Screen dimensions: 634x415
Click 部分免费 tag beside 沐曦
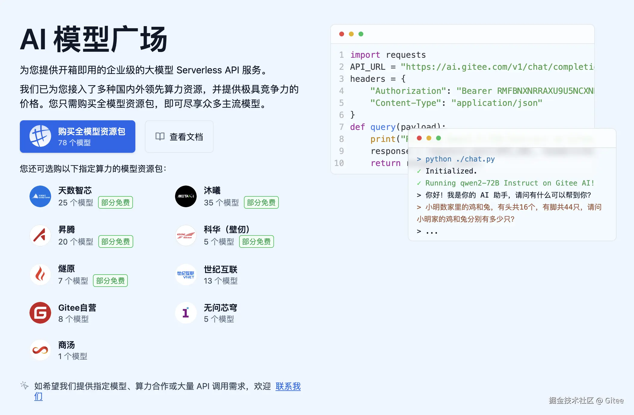(x=261, y=202)
